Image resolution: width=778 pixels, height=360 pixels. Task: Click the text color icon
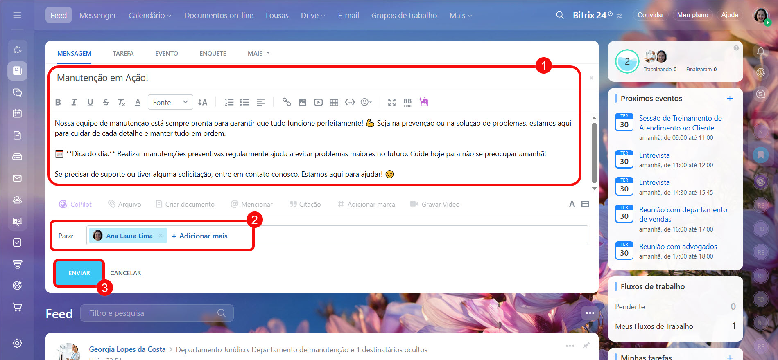(138, 102)
